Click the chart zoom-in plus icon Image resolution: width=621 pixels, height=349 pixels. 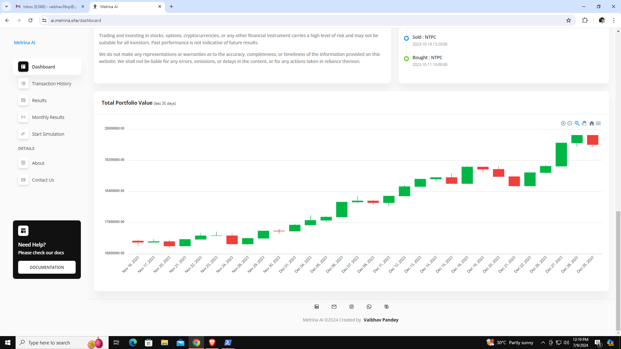(563, 123)
